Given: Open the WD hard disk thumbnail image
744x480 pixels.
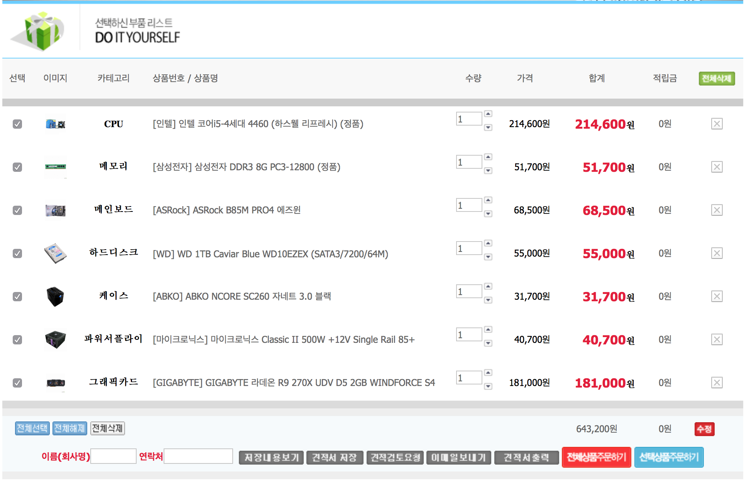Looking at the screenshot, I should click(56, 253).
